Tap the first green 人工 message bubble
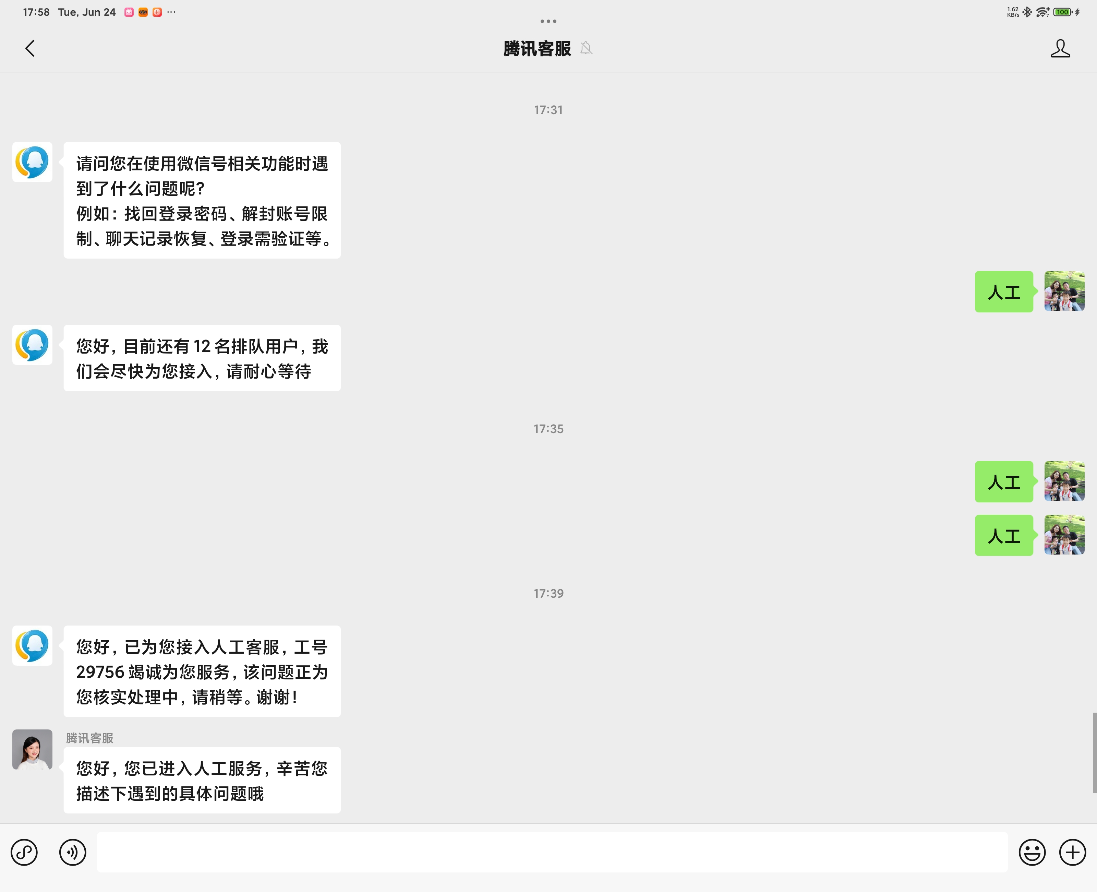 point(1003,292)
